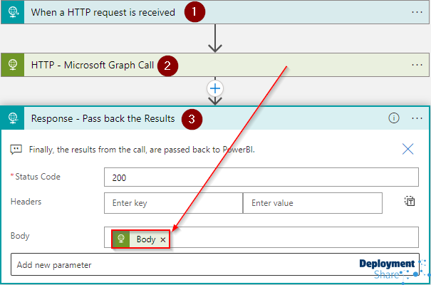This screenshot has width=431, height=285.
Task: Click the comment speech bubble icon
Action: pyautogui.click(x=16, y=150)
